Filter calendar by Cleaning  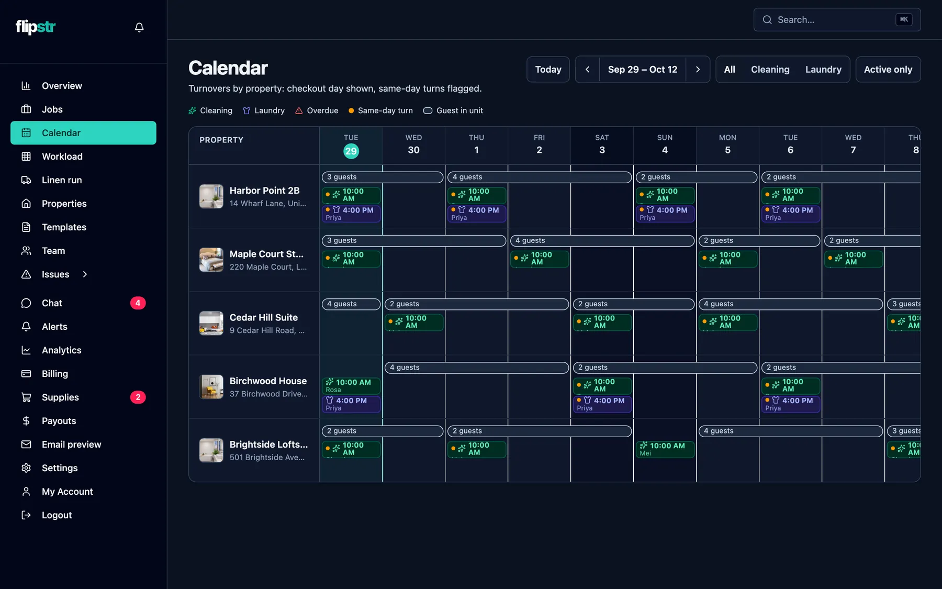point(770,70)
